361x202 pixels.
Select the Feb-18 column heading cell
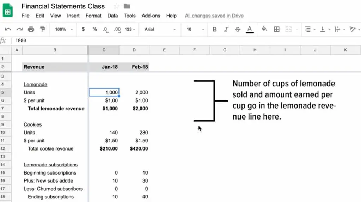pyautogui.click(x=134, y=67)
